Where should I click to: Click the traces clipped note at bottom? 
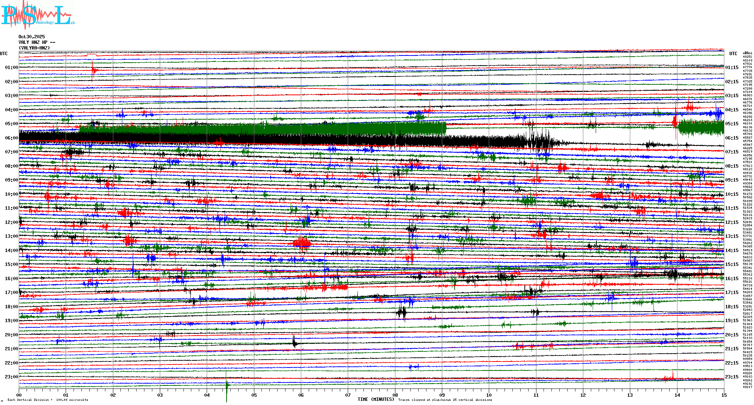point(445,400)
